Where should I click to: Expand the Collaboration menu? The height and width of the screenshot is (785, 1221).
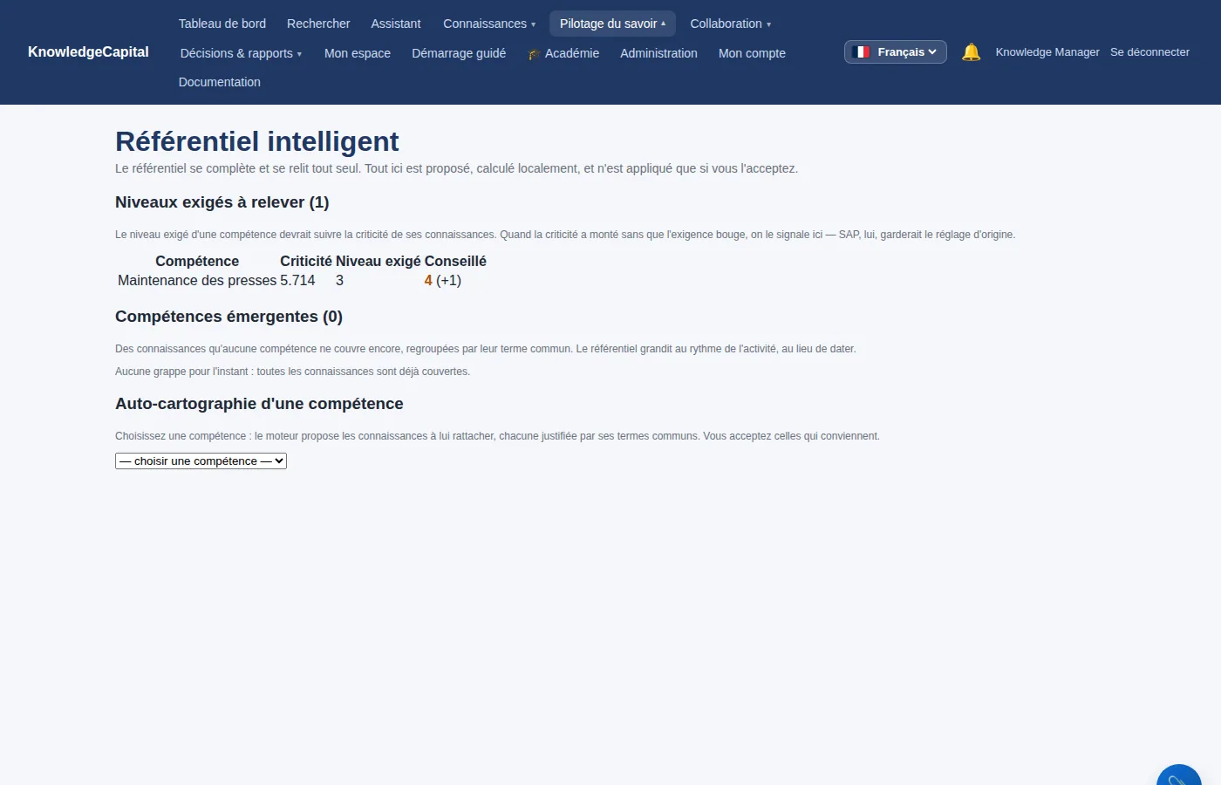pyautogui.click(x=731, y=24)
